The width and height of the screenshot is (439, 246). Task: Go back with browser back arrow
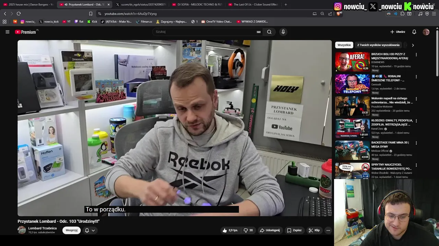coord(5,14)
